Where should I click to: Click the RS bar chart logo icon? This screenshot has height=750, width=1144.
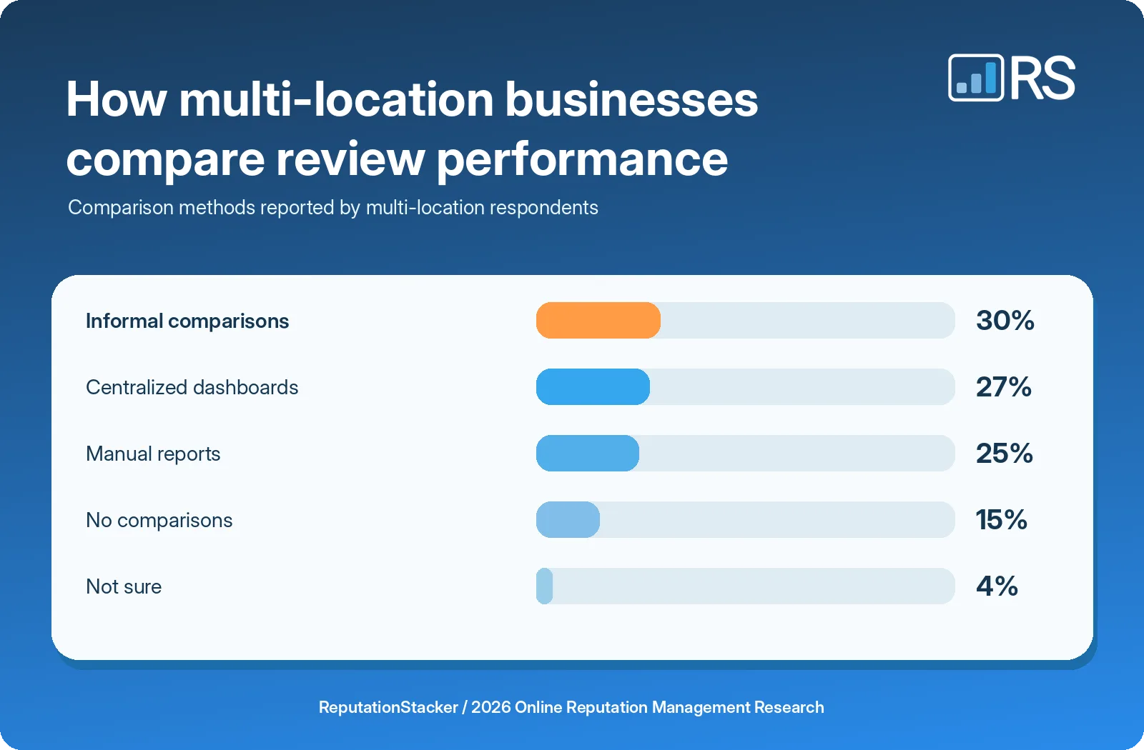(x=976, y=78)
